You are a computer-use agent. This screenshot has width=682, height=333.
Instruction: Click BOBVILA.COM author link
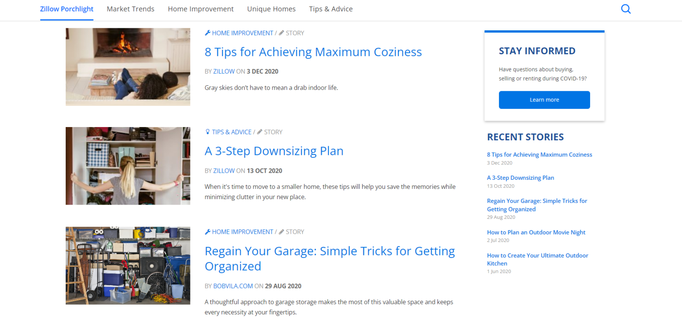(x=233, y=286)
